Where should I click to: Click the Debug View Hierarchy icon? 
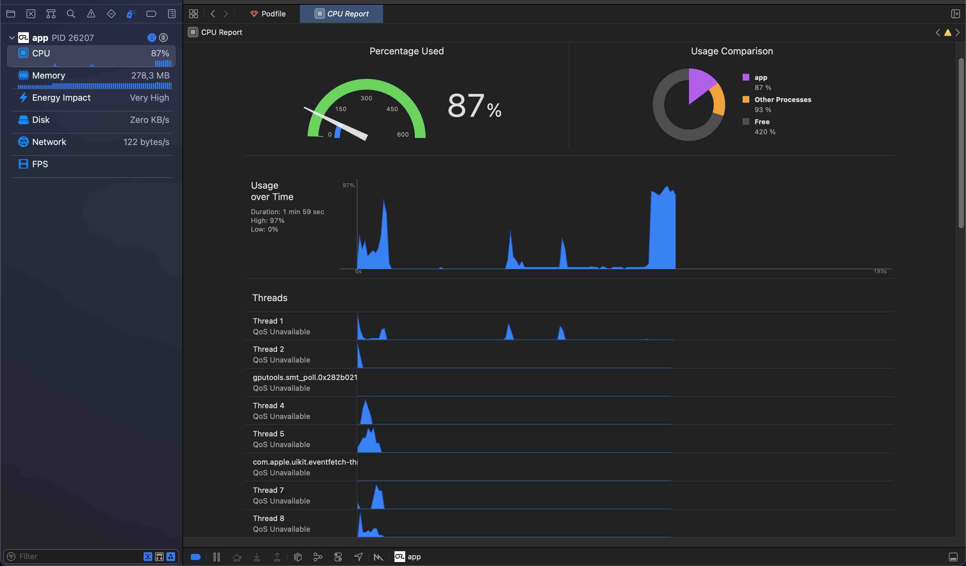(298, 556)
